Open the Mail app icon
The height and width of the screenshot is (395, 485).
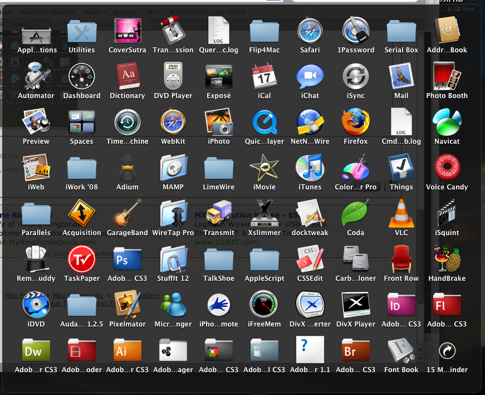pyautogui.click(x=401, y=76)
